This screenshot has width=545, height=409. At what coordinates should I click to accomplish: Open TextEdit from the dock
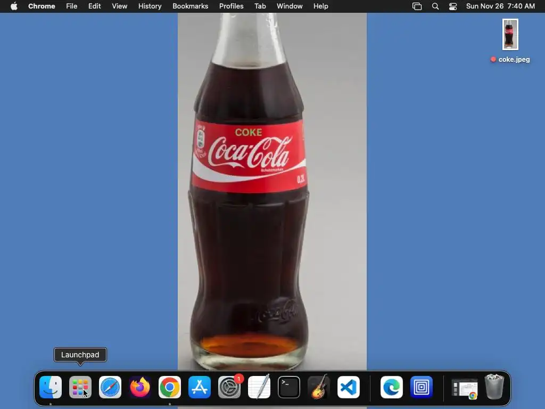click(x=259, y=387)
